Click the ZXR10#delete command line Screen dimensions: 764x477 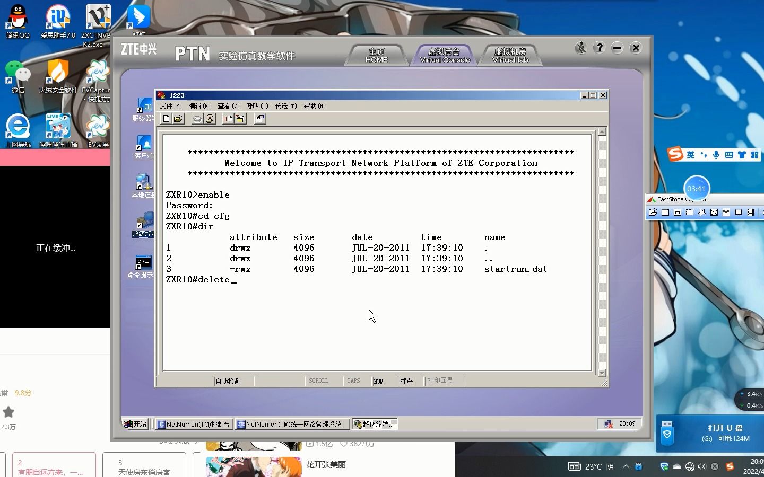[x=201, y=280]
